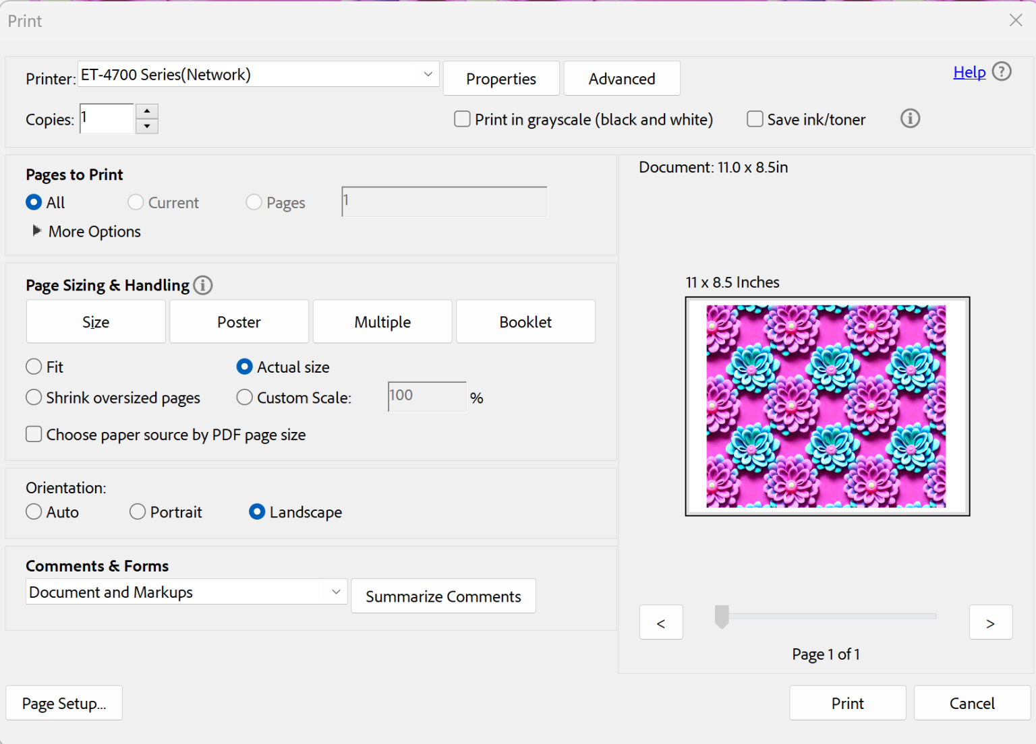The image size is (1036, 744).
Task: Go to previous preview page arrow
Action: point(660,622)
